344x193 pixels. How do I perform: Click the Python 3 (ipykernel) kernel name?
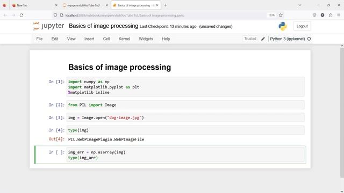coord(288,39)
